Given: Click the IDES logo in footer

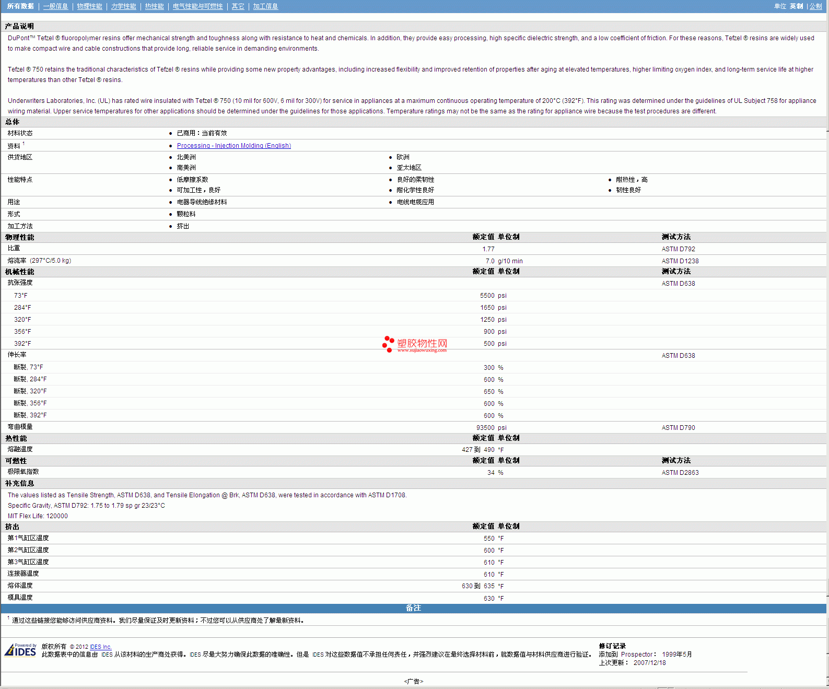Looking at the screenshot, I should click(20, 650).
